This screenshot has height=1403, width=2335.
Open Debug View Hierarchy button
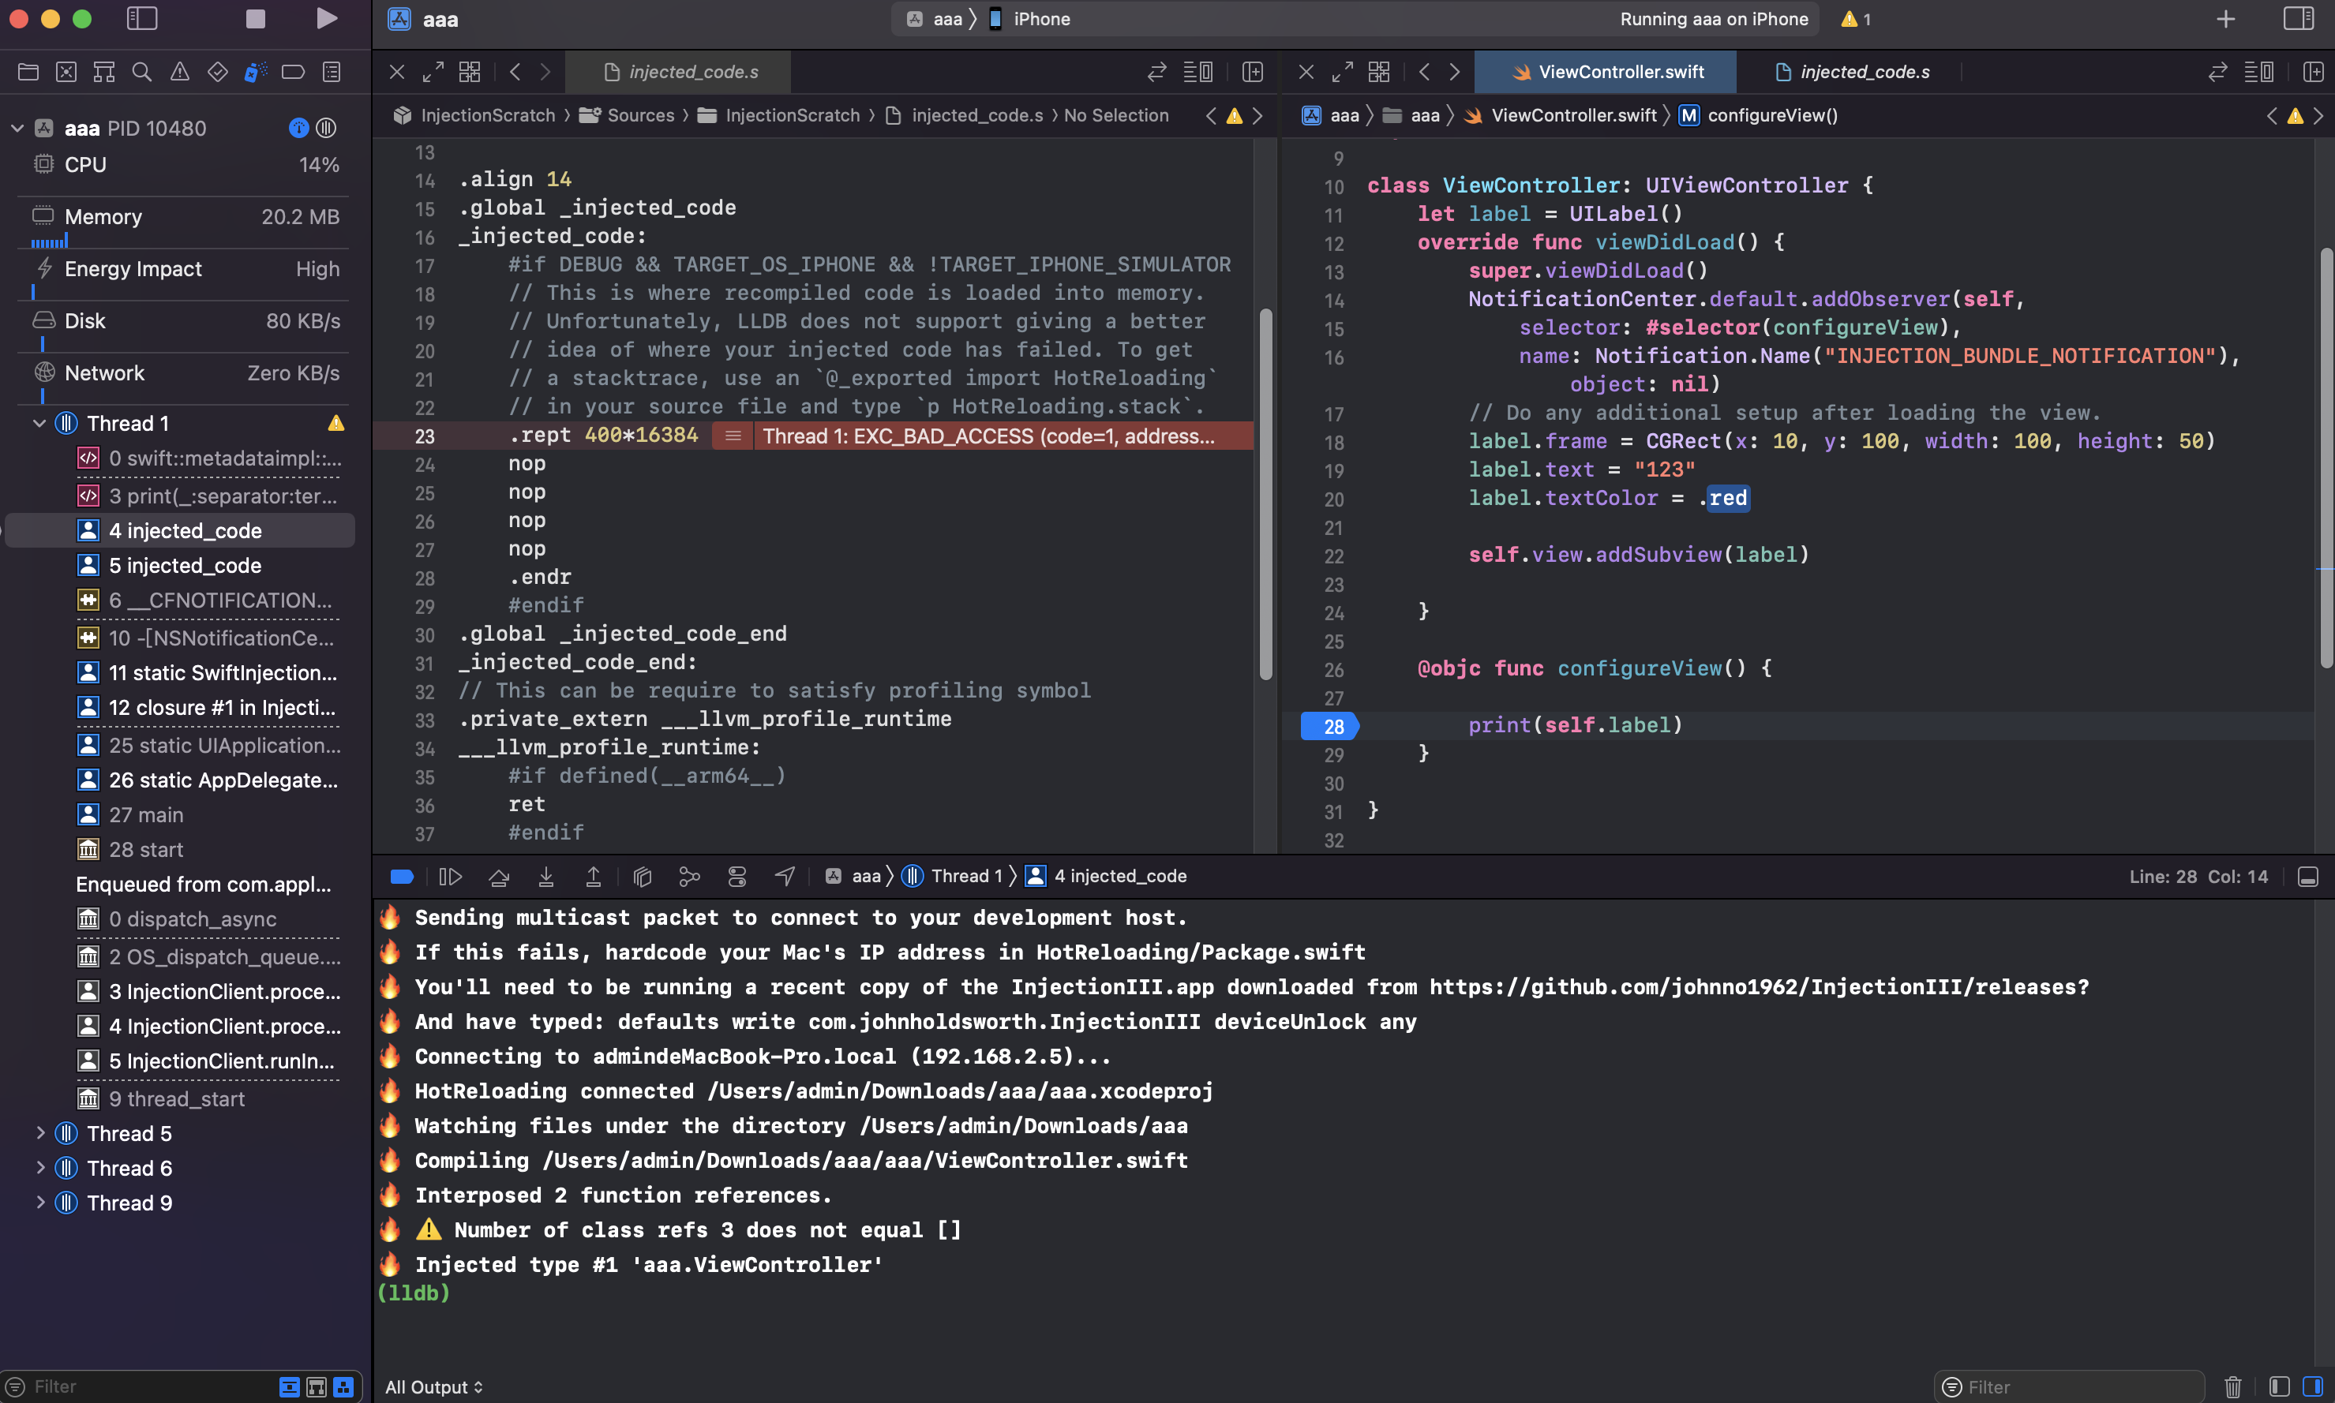pyautogui.click(x=642, y=877)
